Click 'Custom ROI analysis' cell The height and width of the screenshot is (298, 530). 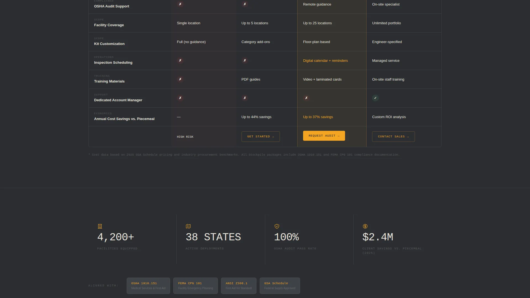[x=389, y=117]
